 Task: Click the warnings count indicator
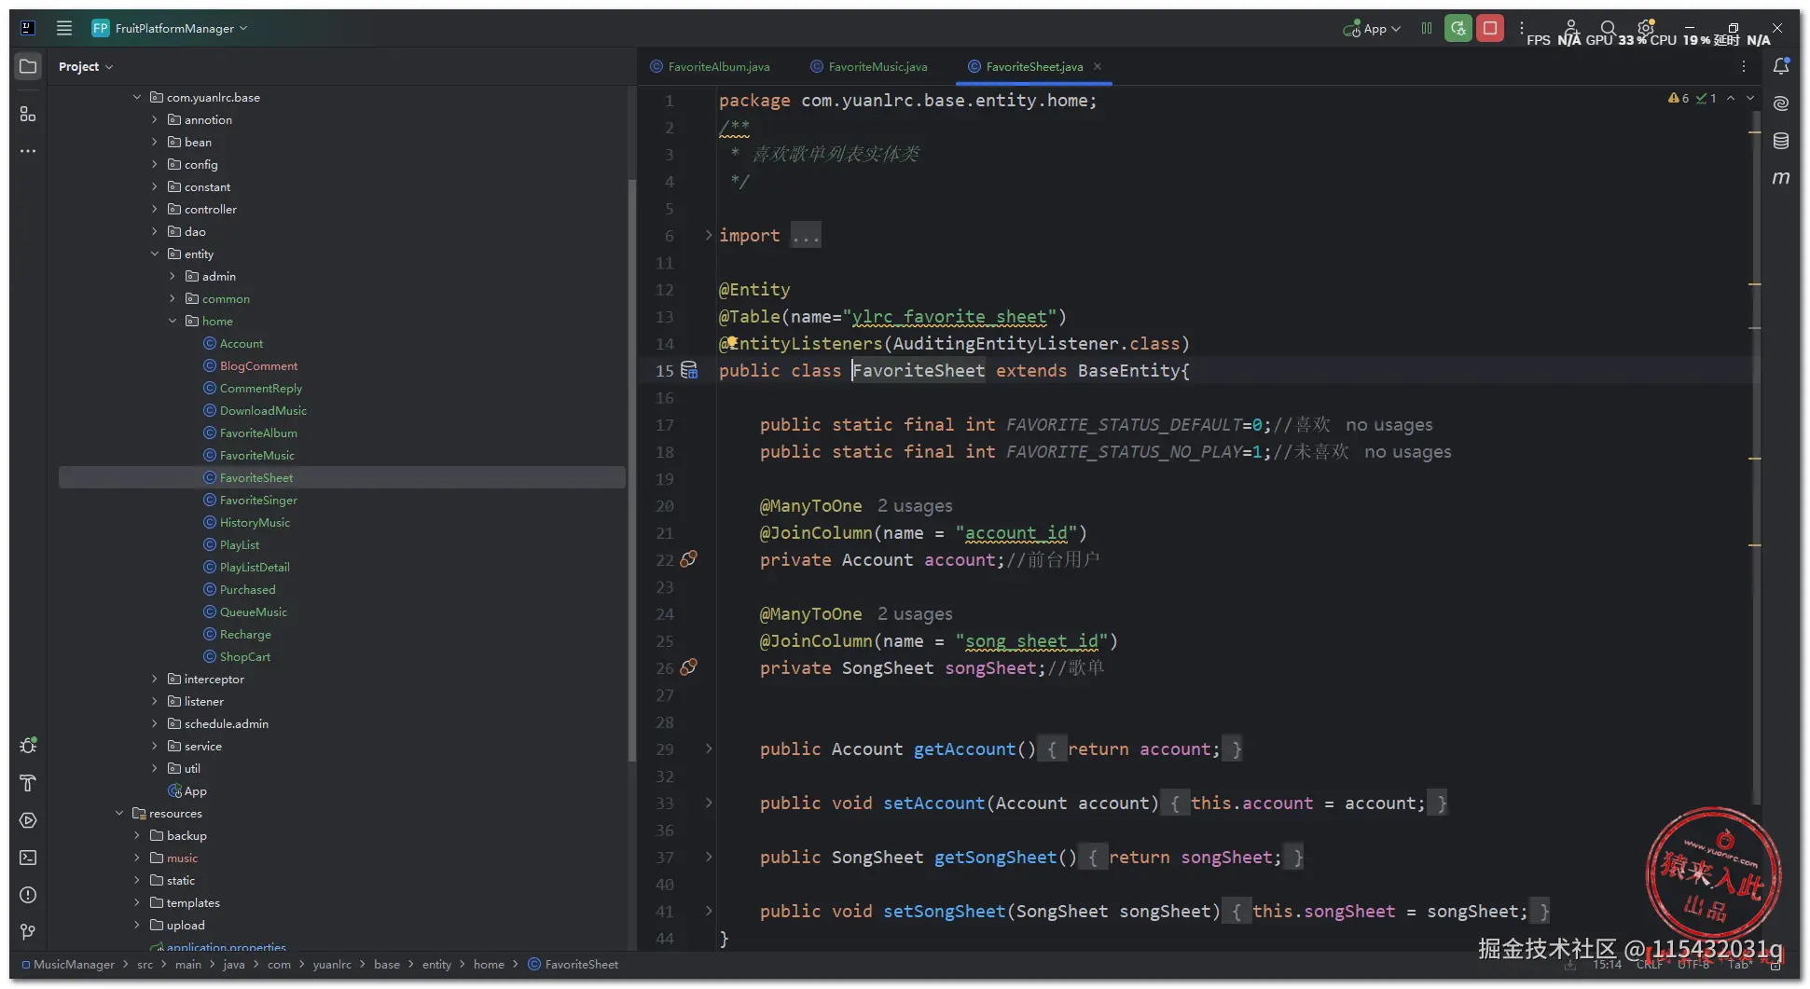click(x=1679, y=98)
